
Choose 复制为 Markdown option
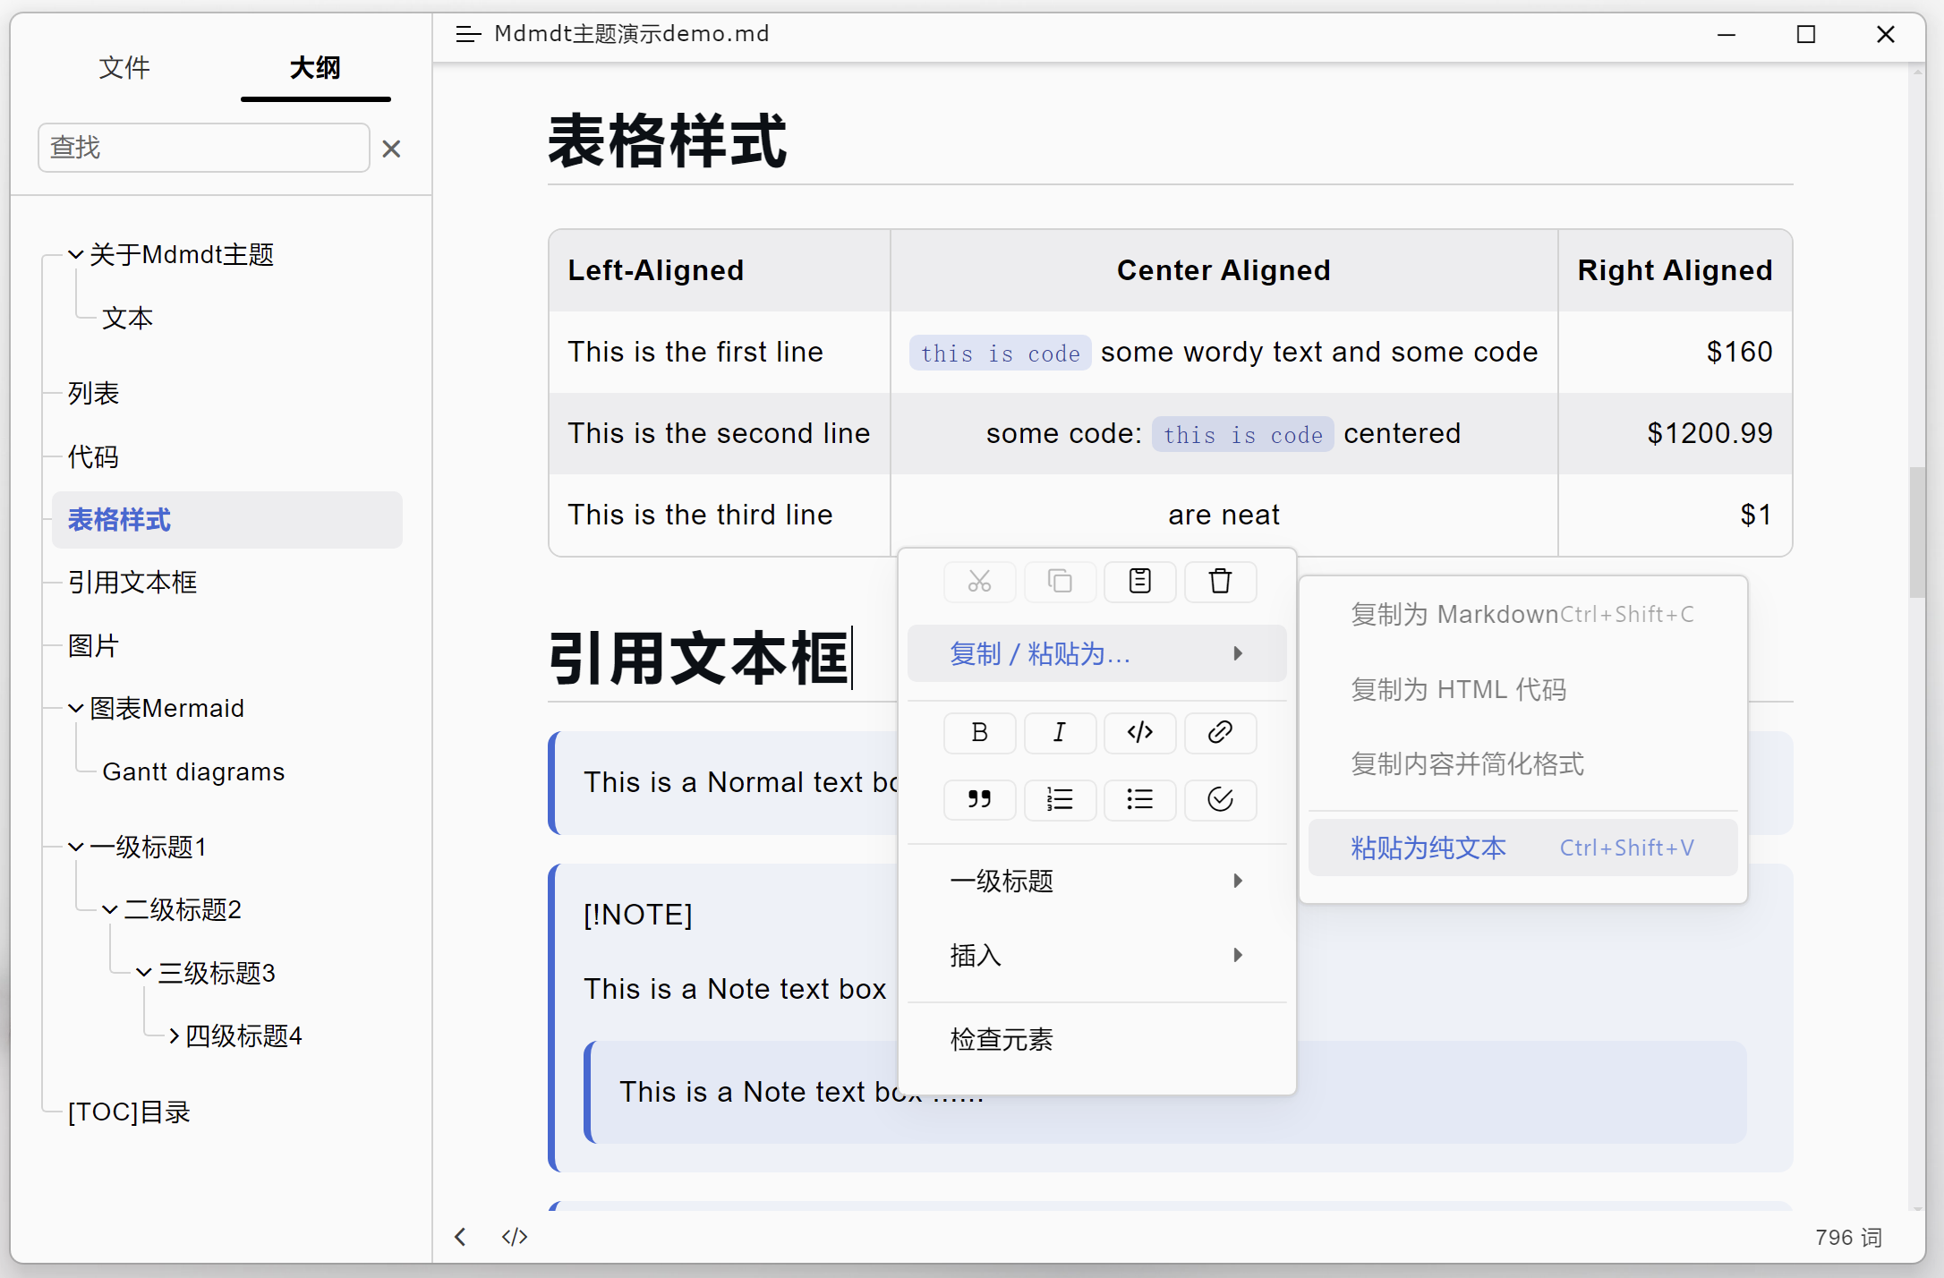coord(1522,614)
